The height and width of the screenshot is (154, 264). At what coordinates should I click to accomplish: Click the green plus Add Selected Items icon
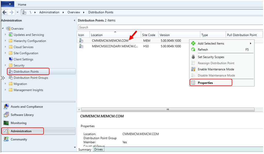click(x=193, y=43)
